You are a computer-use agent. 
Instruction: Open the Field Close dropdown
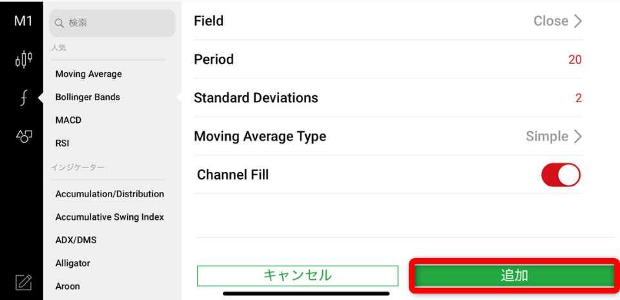point(558,21)
